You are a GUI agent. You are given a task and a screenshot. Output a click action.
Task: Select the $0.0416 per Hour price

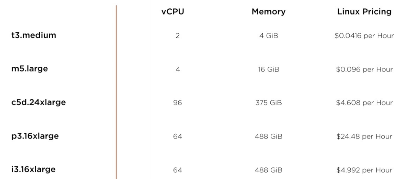click(364, 36)
